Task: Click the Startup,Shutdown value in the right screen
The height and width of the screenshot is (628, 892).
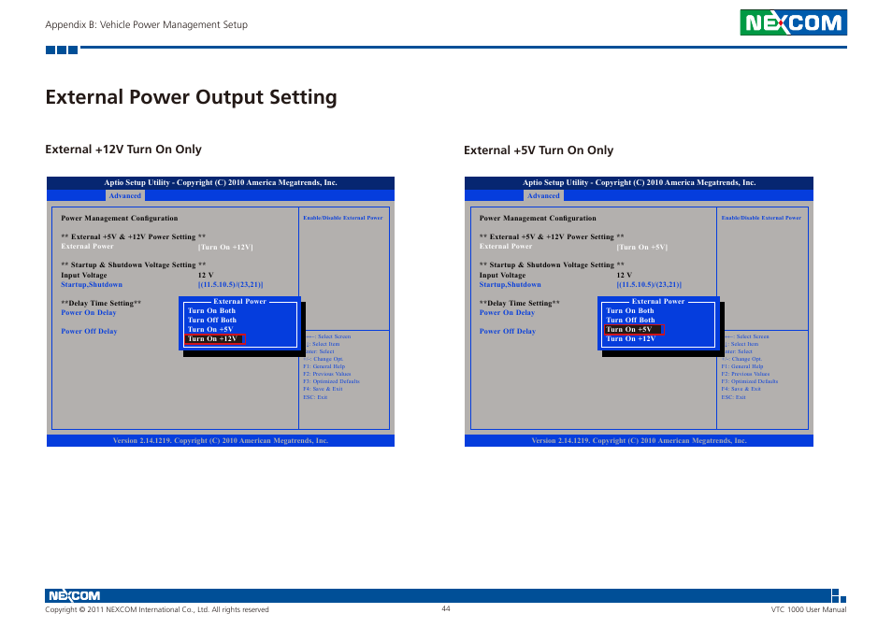Action: click(649, 285)
